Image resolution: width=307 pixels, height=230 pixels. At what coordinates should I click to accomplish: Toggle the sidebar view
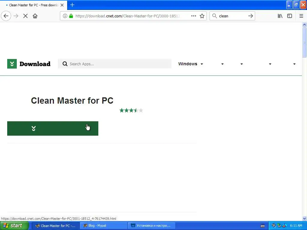(290, 16)
